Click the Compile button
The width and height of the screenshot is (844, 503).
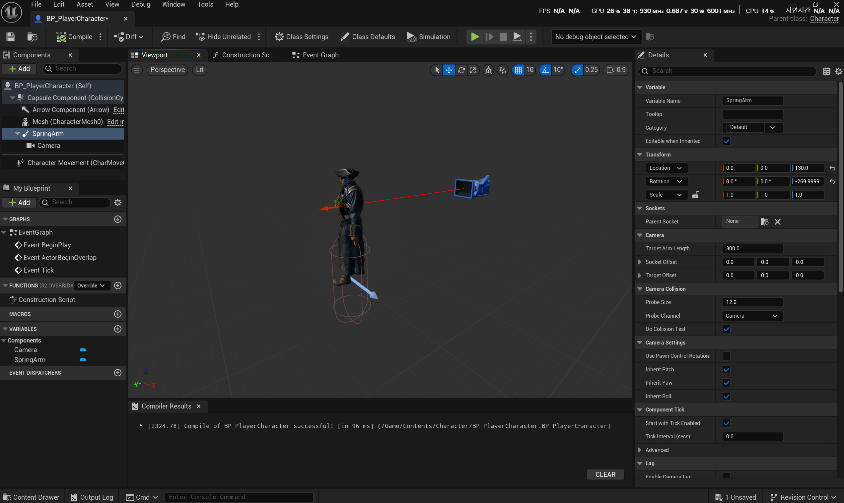point(75,36)
